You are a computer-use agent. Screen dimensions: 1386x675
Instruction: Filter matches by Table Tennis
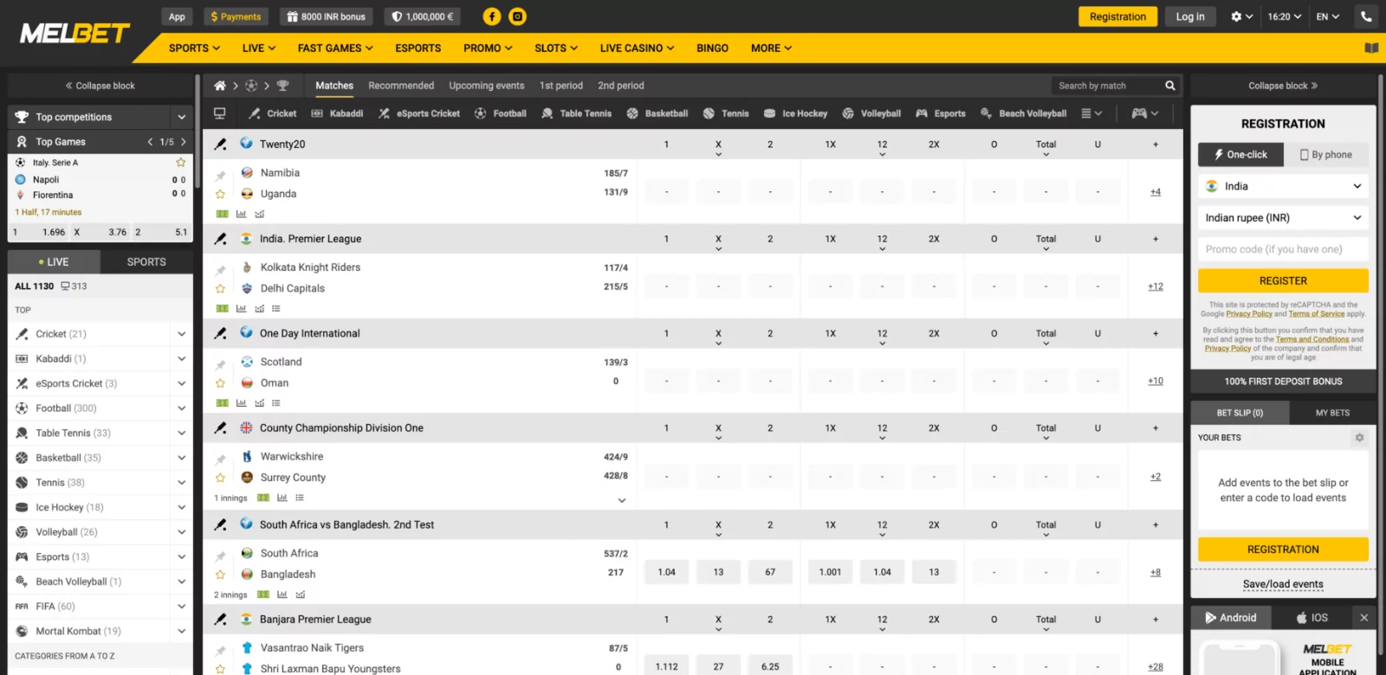pos(577,113)
